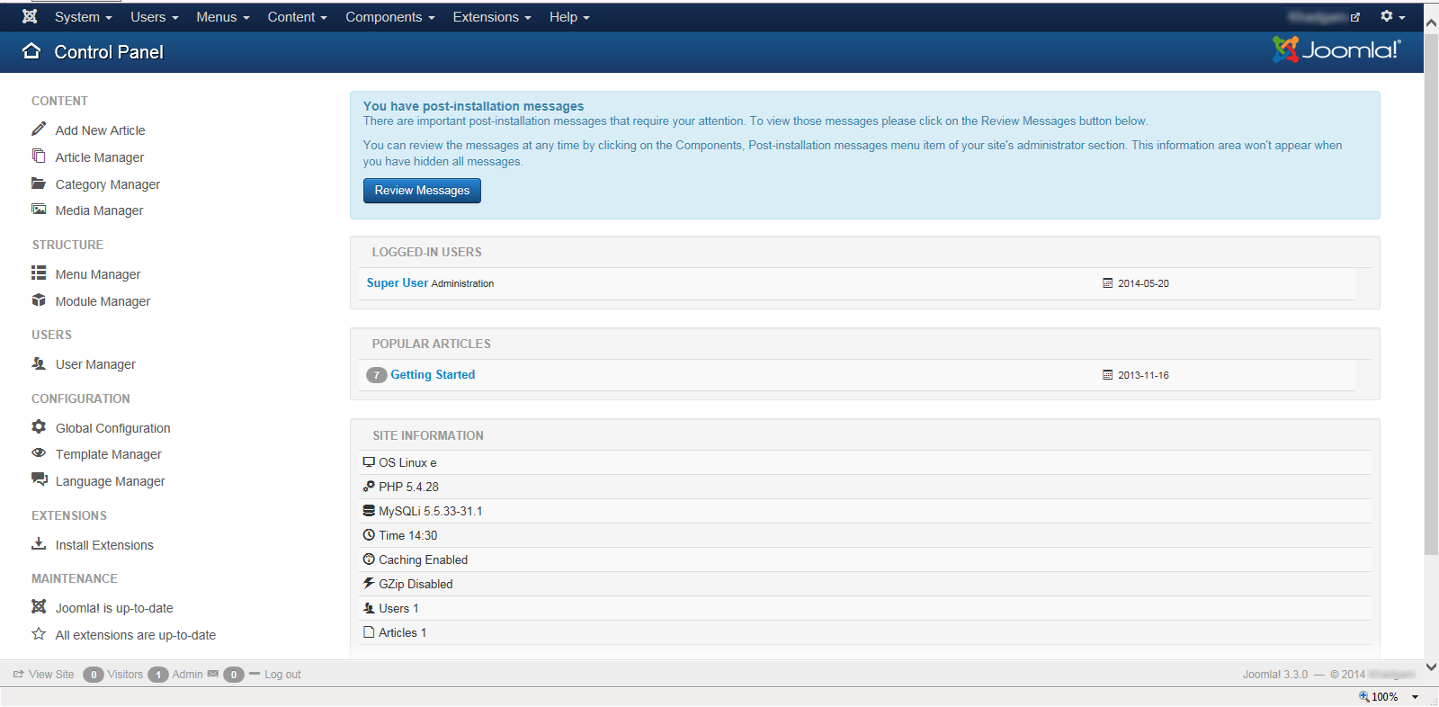Open Template Manager link

108,454
